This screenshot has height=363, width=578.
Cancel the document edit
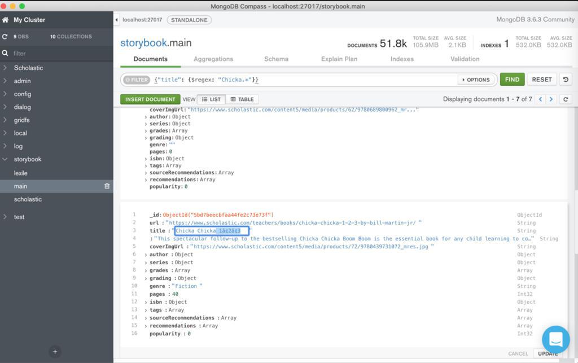(x=518, y=353)
